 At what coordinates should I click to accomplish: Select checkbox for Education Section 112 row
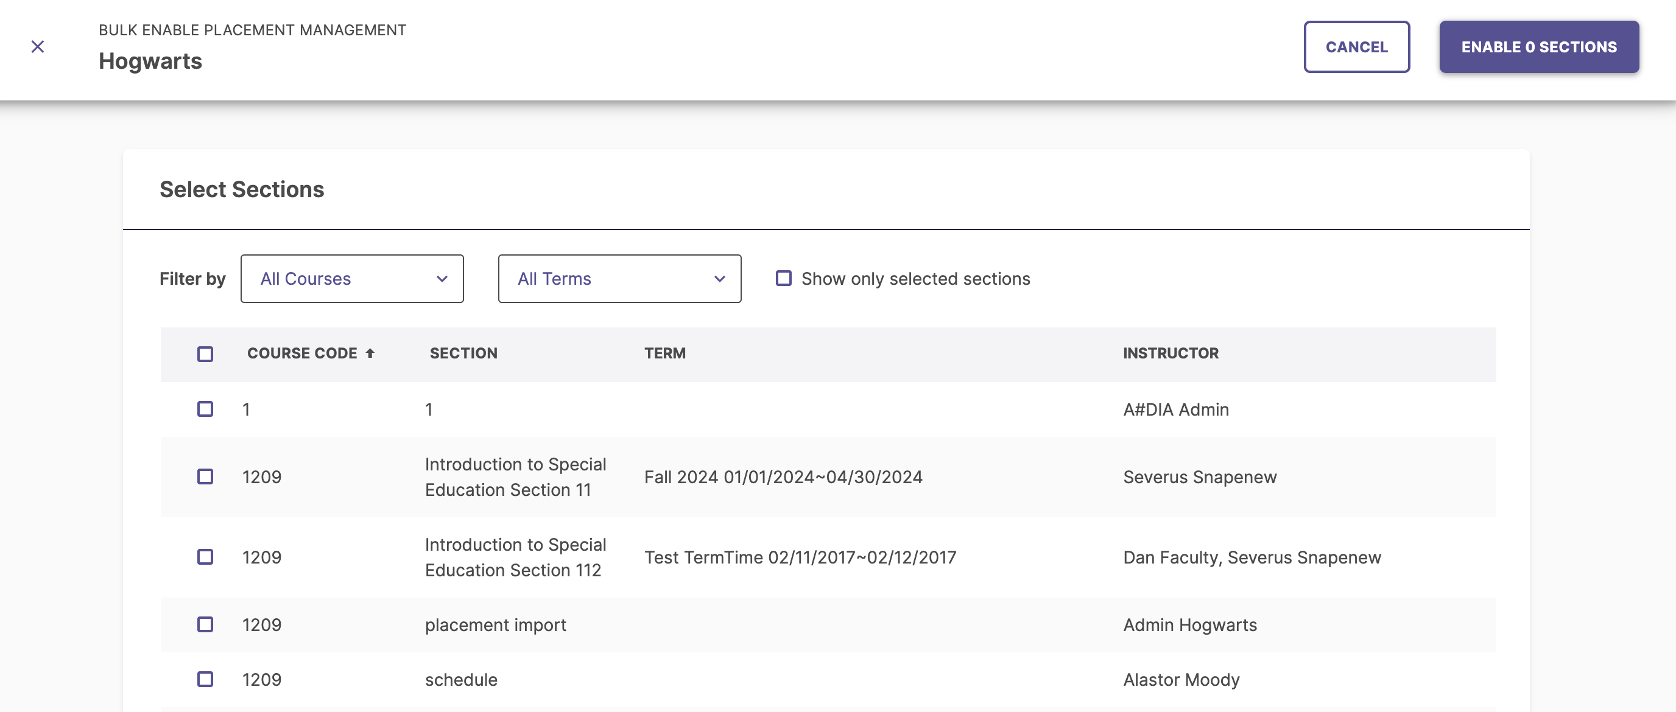point(205,557)
